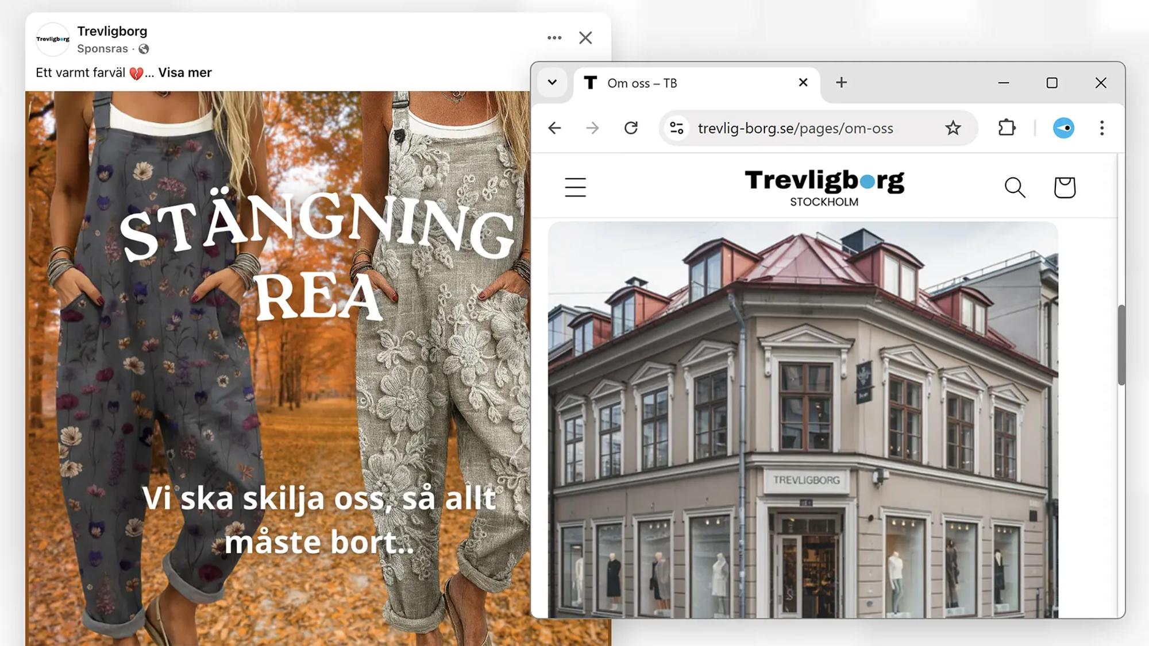Open the shopping cart bag icon

(1065, 187)
